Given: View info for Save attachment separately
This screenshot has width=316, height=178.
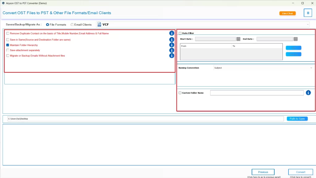Looking at the screenshot, I should pyautogui.click(x=172, y=50).
